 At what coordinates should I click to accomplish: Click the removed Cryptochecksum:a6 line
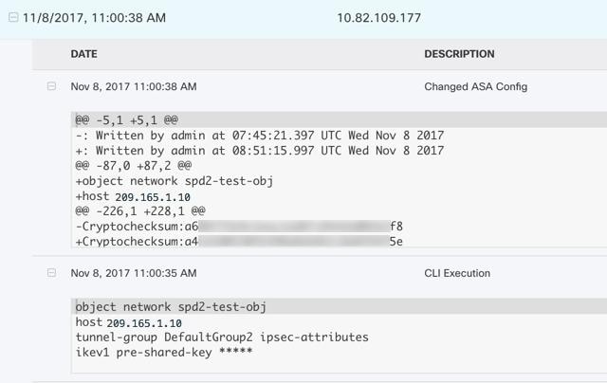coord(239,226)
